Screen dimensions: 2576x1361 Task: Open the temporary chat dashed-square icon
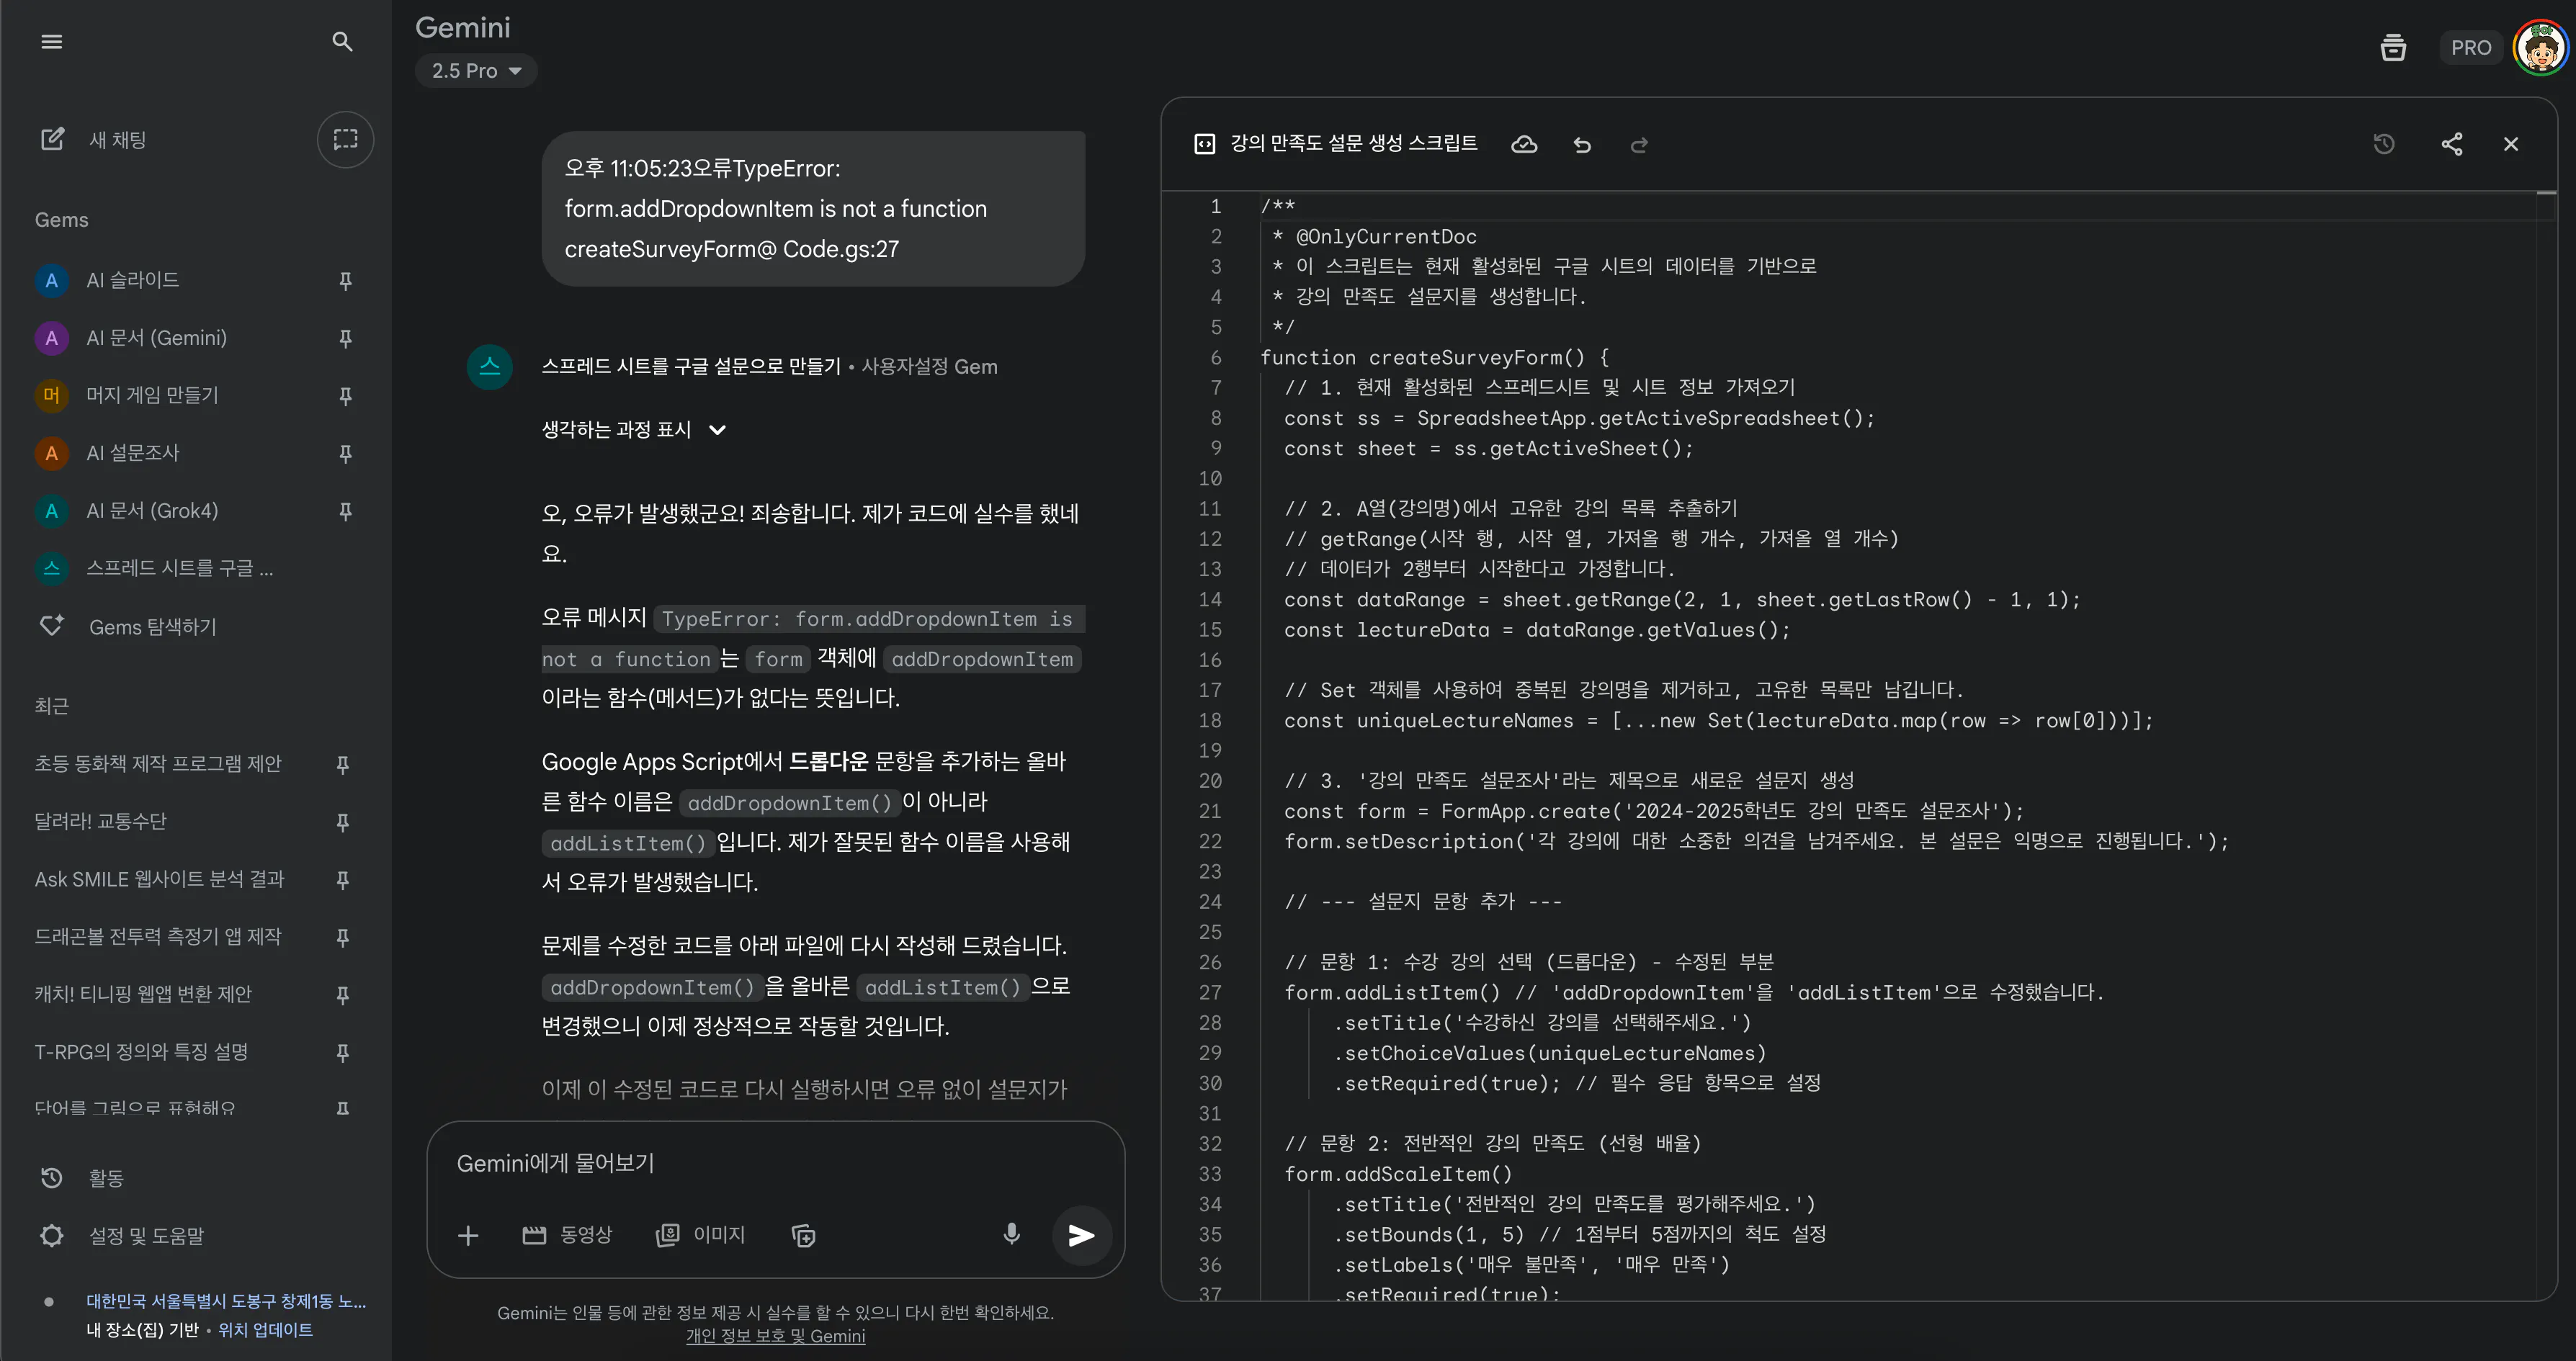point(345,139)
